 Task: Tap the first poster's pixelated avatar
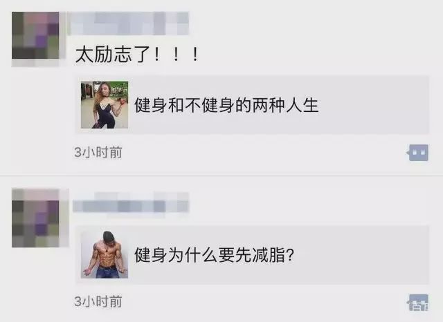coord(35,35)
